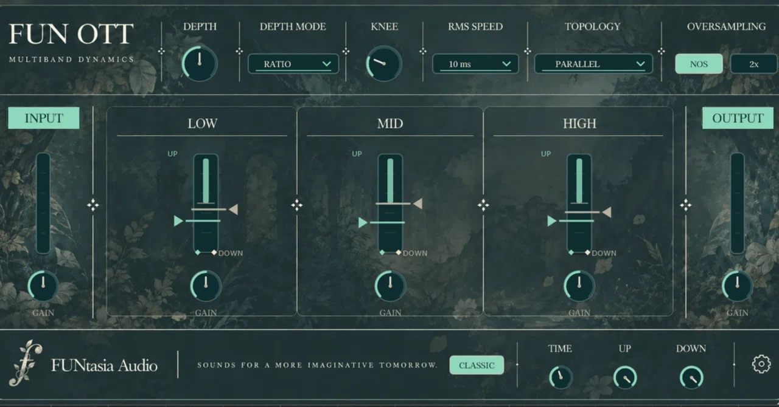Select the MID band lower threshold arrow
779x407 pixels.
pyautogui.click(x=363, y=223)
